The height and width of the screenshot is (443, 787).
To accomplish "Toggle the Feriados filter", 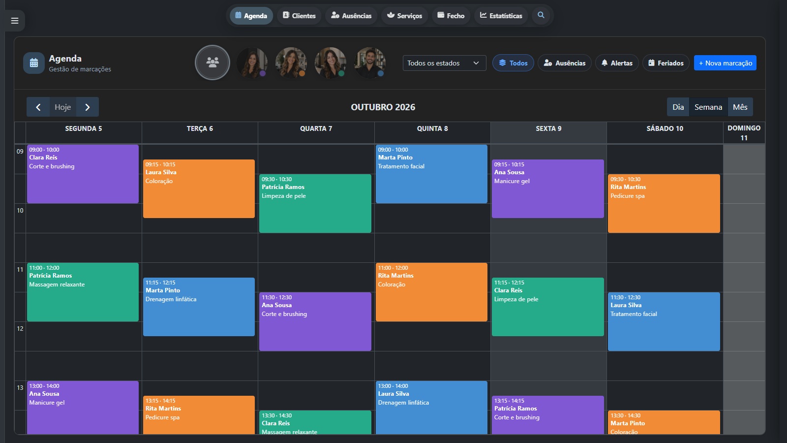I will coord(666,63).
